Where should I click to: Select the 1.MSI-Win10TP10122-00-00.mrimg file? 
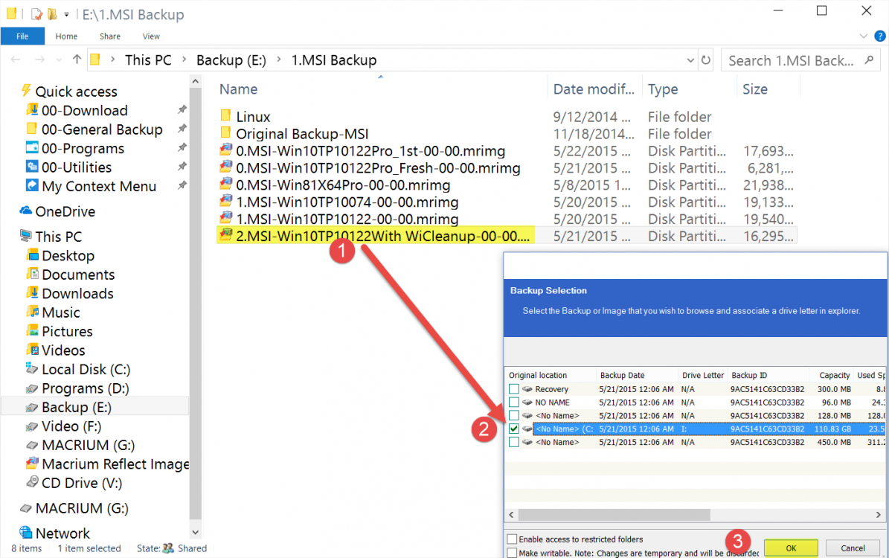pyautogui.click(x=347, y=219)
